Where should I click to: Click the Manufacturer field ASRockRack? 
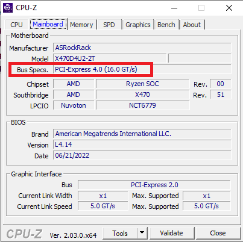coord(142,48)
